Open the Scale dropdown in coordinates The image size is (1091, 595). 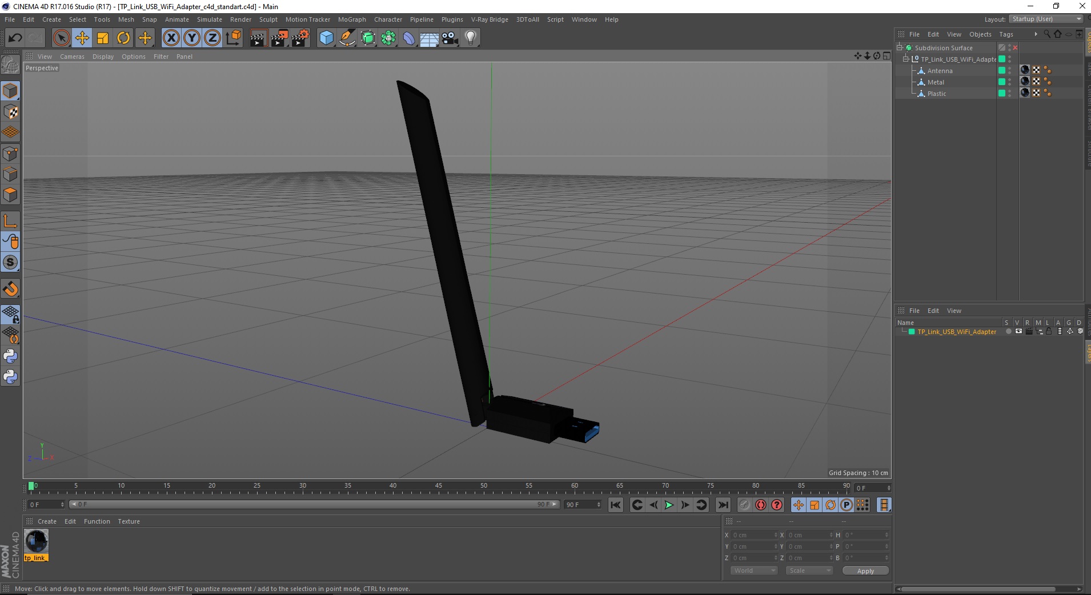click(809, 570)
